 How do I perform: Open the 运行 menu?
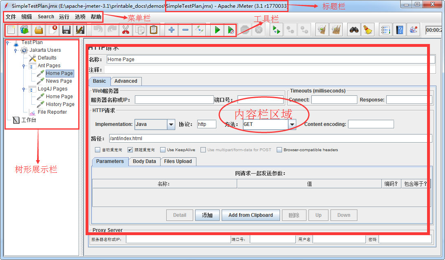point(64,17)
